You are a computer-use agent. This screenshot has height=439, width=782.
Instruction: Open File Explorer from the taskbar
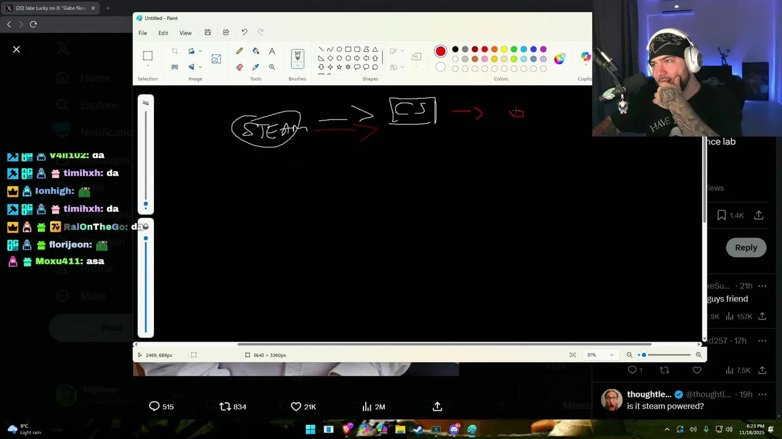tap(400, 429)
